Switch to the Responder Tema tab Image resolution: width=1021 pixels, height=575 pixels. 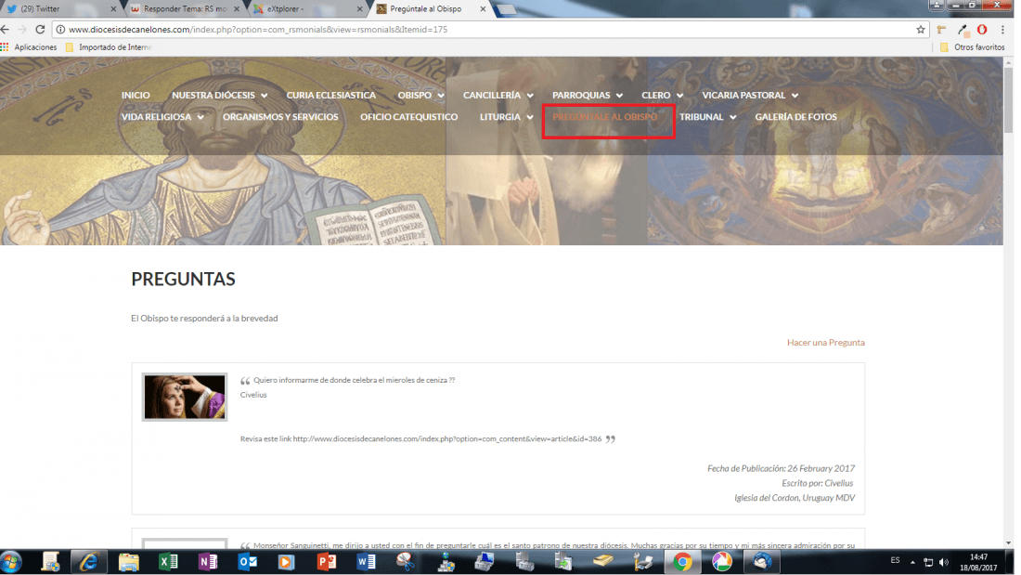coord(185,9)
